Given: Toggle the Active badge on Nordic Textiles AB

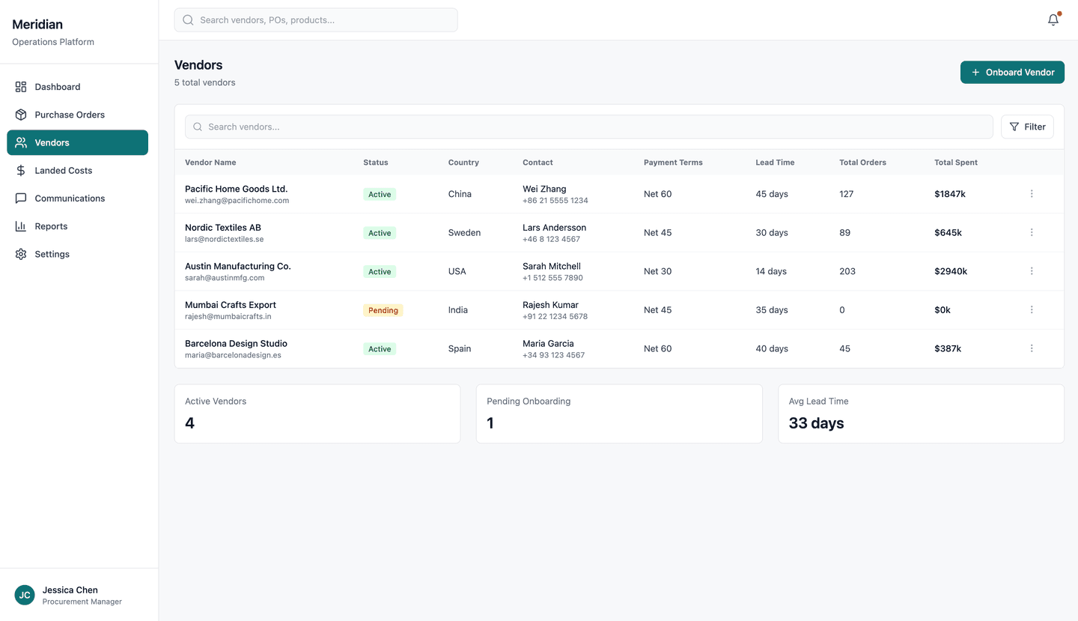Looking at the screenshot, I should point(379,232).
